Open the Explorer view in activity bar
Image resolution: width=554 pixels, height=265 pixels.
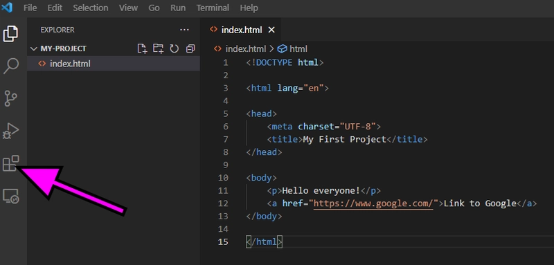10,33
